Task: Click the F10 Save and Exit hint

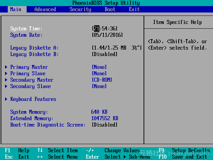Action: pyautogui.click(x=183, y=157)
